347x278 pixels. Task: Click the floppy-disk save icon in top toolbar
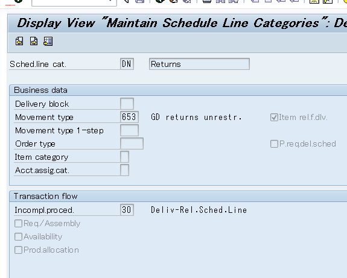(x=140, y=1)
